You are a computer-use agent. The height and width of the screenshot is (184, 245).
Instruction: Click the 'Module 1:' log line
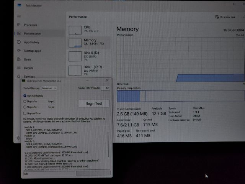29,127
